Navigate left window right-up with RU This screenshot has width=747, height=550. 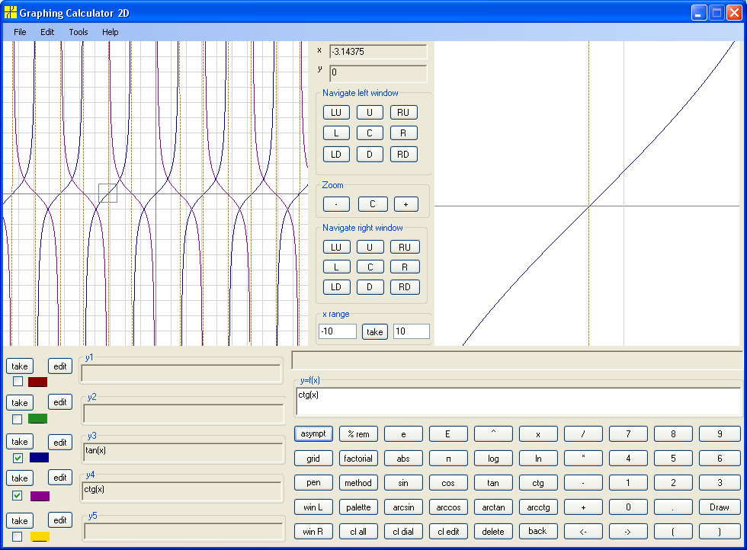(x=403, y=113)
